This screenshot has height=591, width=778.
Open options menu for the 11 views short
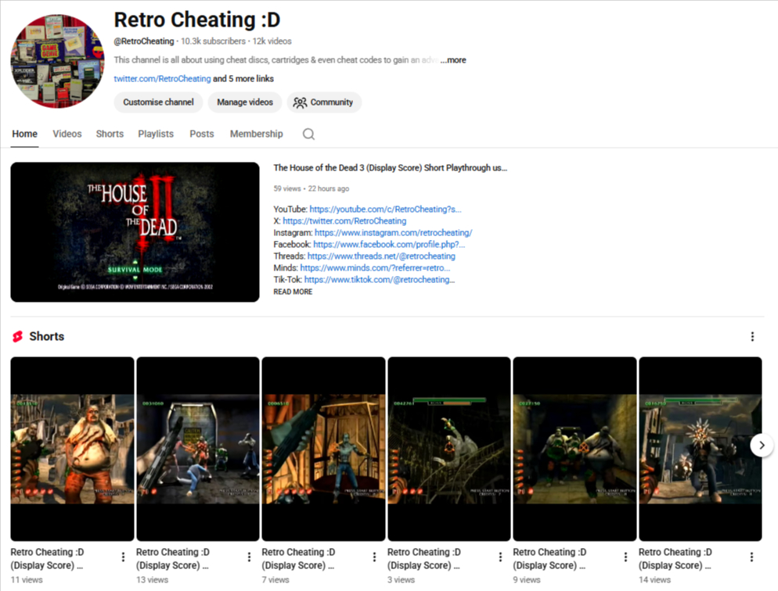click(x=123, y=557)
